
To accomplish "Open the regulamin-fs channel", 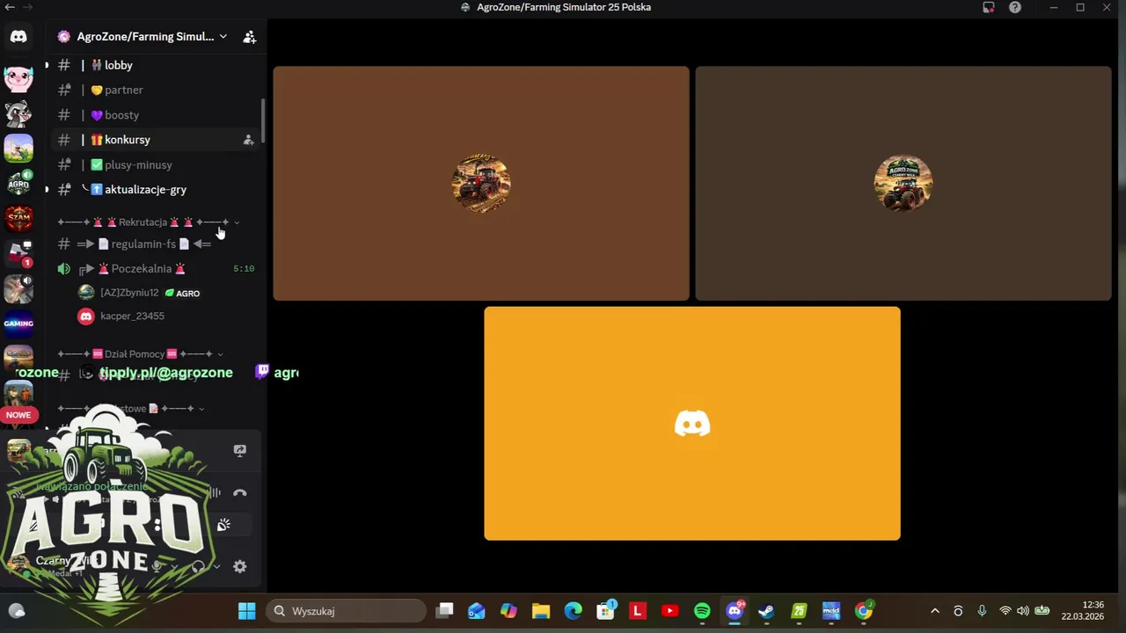I will 155,244.
